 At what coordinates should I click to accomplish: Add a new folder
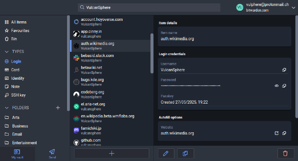[x=58, y=108]
